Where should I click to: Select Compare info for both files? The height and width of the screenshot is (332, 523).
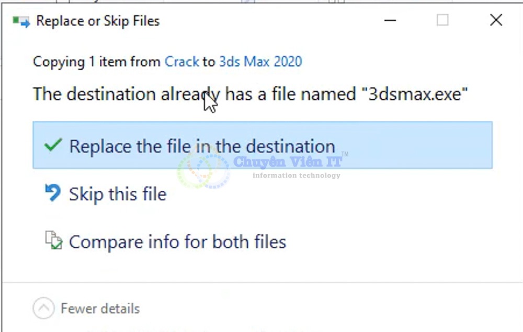coord(178,242)
